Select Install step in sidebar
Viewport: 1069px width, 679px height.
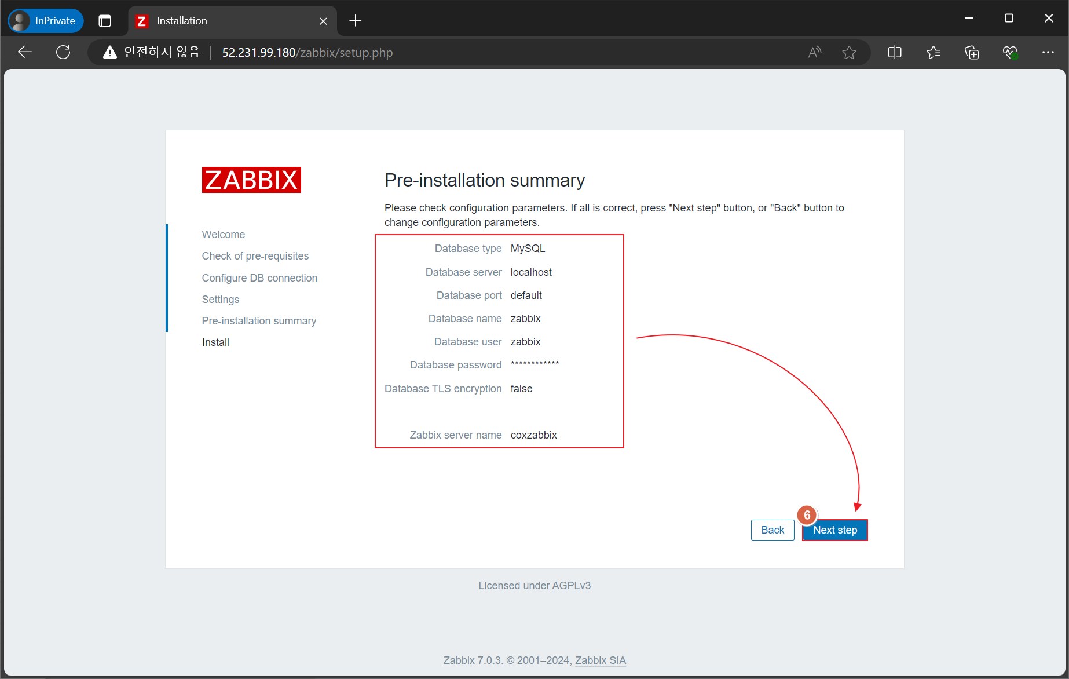point(215,342)
